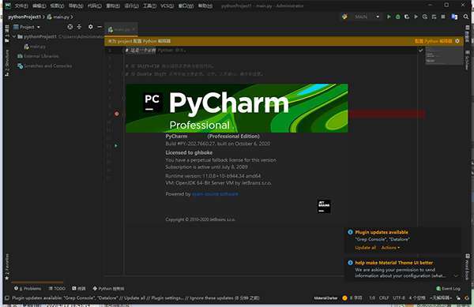Click the UTF-8 encoding status item
This screenshot has height=307, width=474.
(399, 298)
